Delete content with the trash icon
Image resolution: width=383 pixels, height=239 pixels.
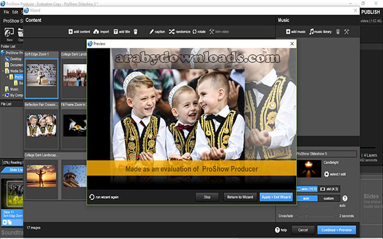click(x=135, y=32)
